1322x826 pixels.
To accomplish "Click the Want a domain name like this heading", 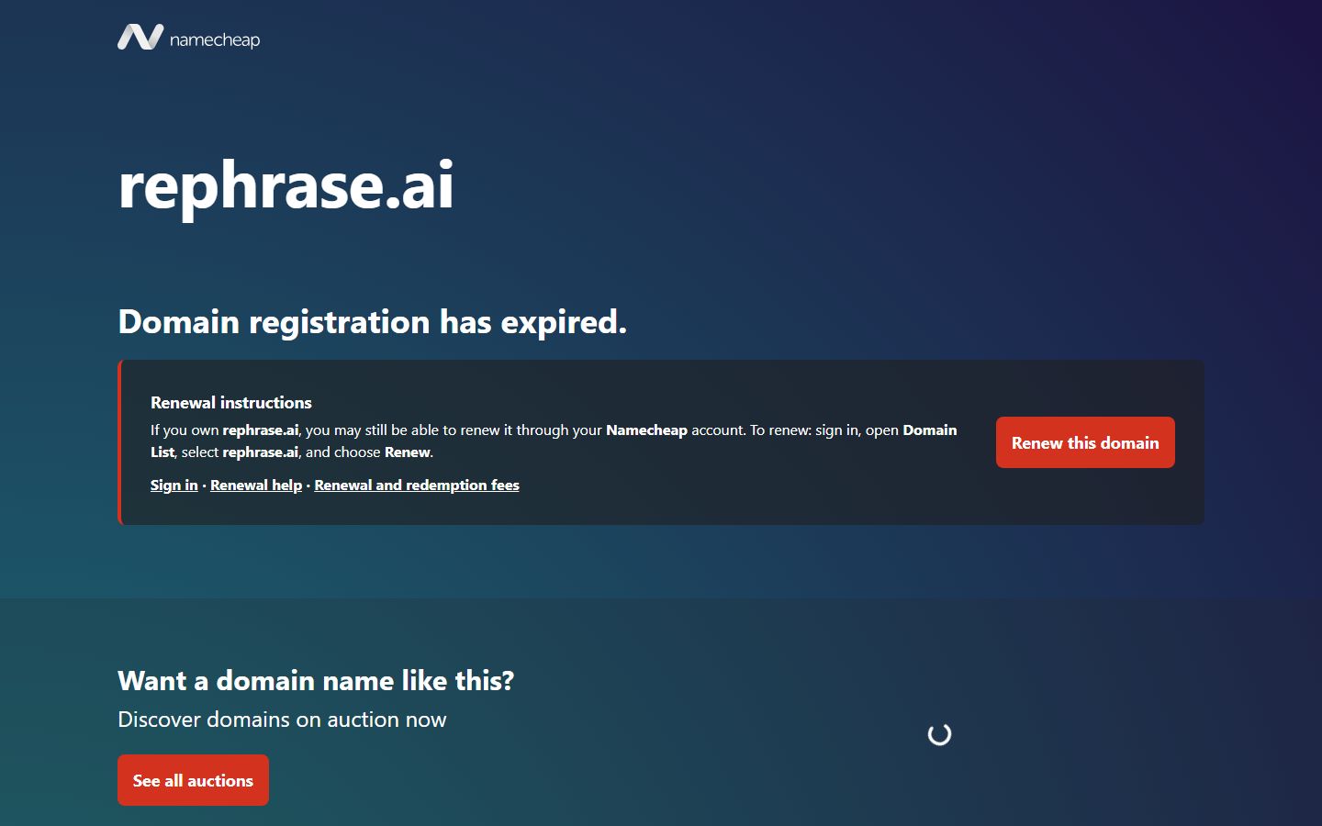I will tap(316, 680).
